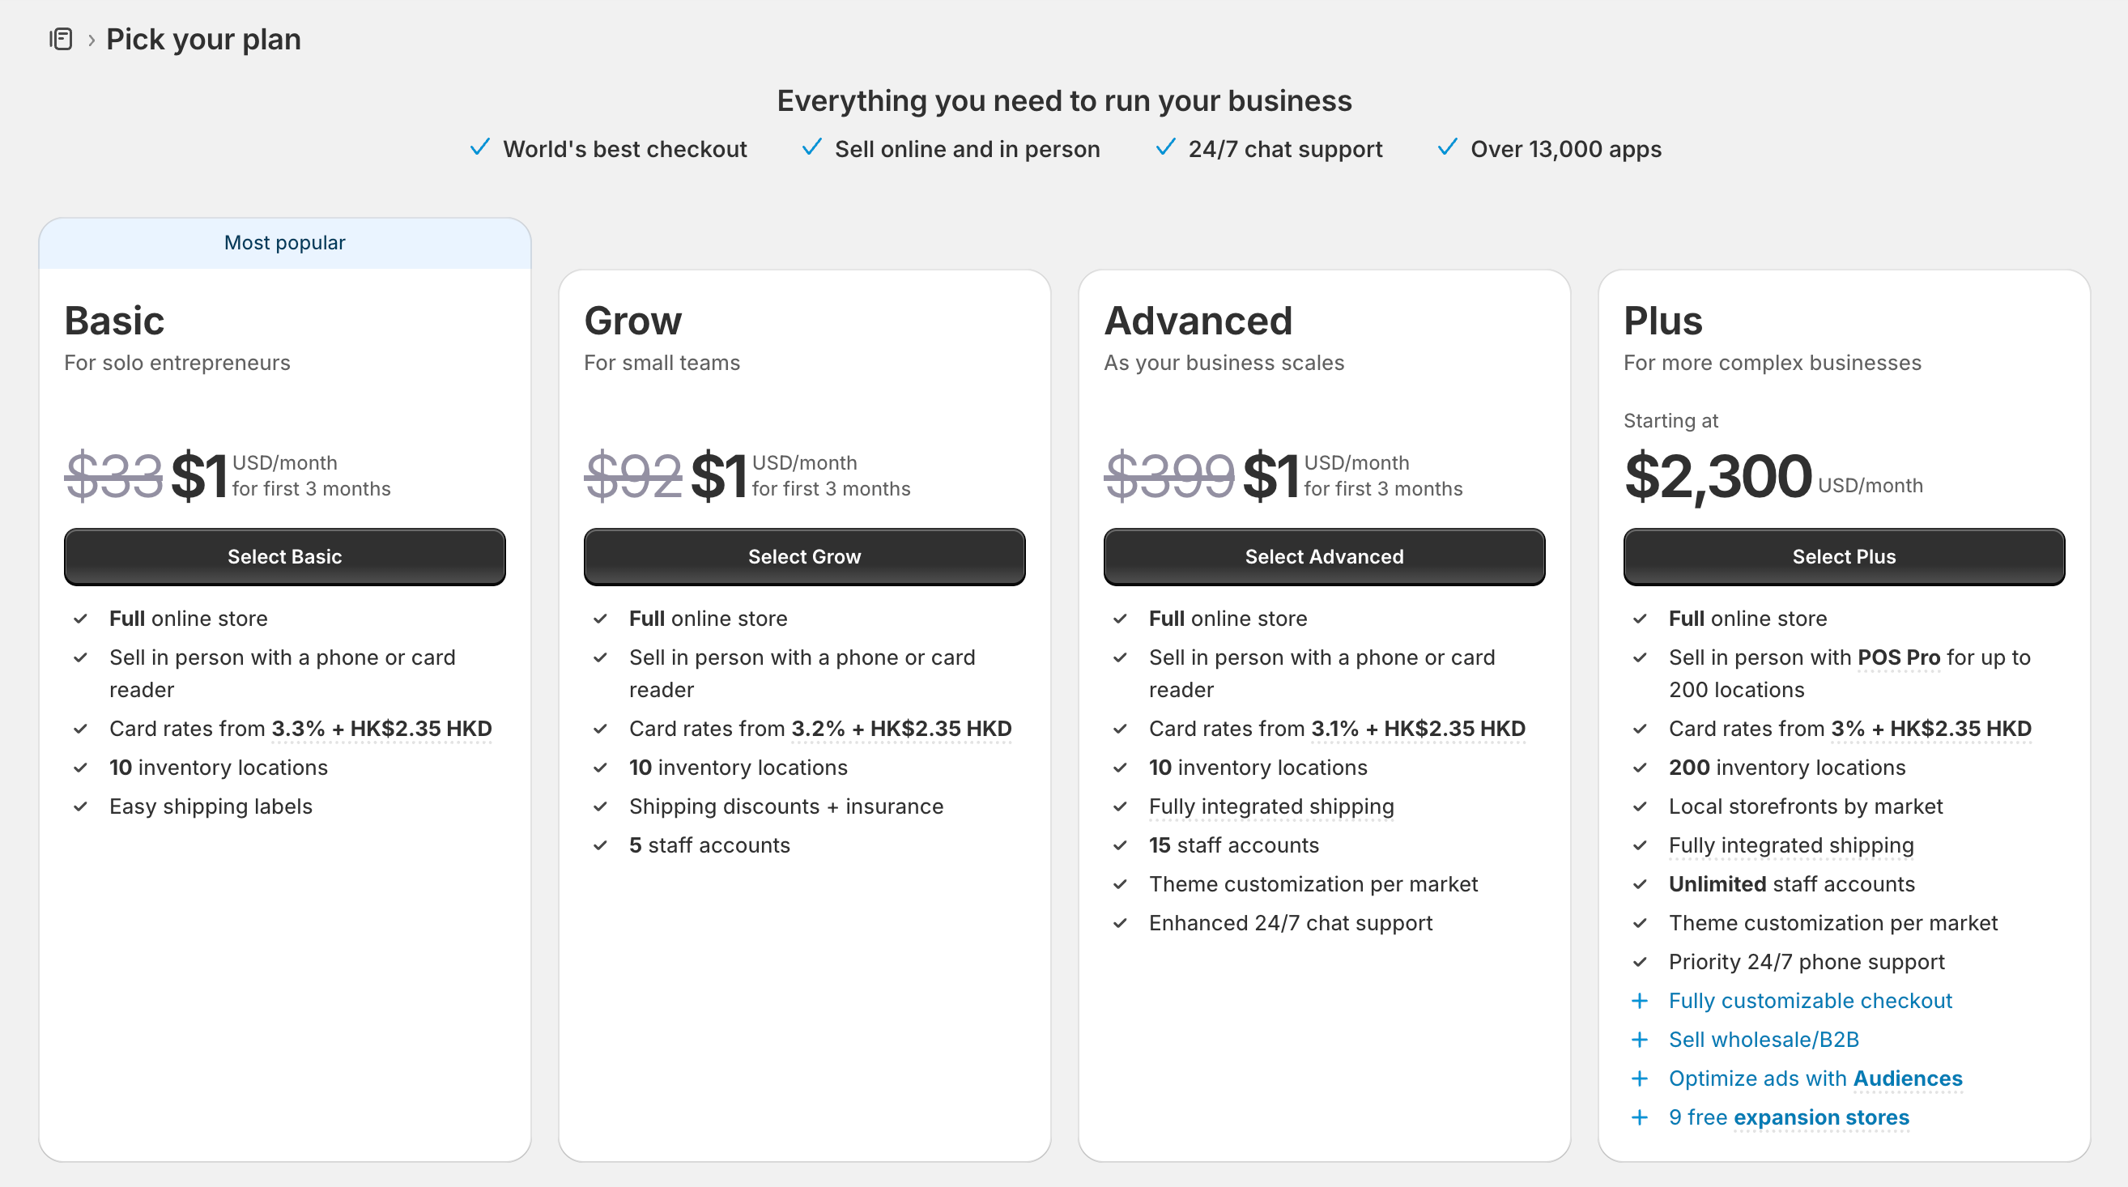Click the plus icon beside Optimize ads with Audiences
This screenshot has width=2128, height=1187.
[1640, 1078]
